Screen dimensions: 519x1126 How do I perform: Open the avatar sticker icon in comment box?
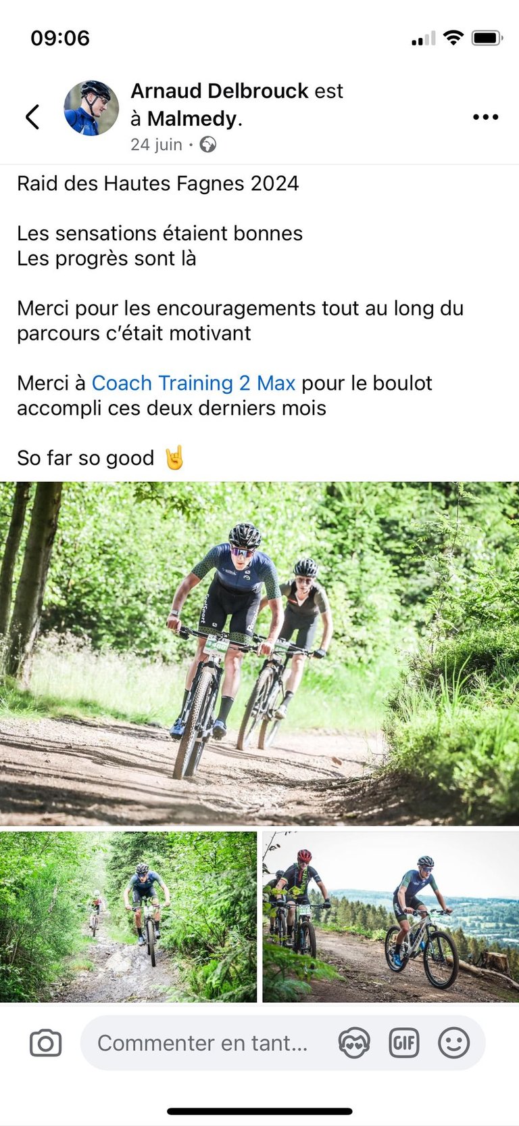click(354, 1043)
